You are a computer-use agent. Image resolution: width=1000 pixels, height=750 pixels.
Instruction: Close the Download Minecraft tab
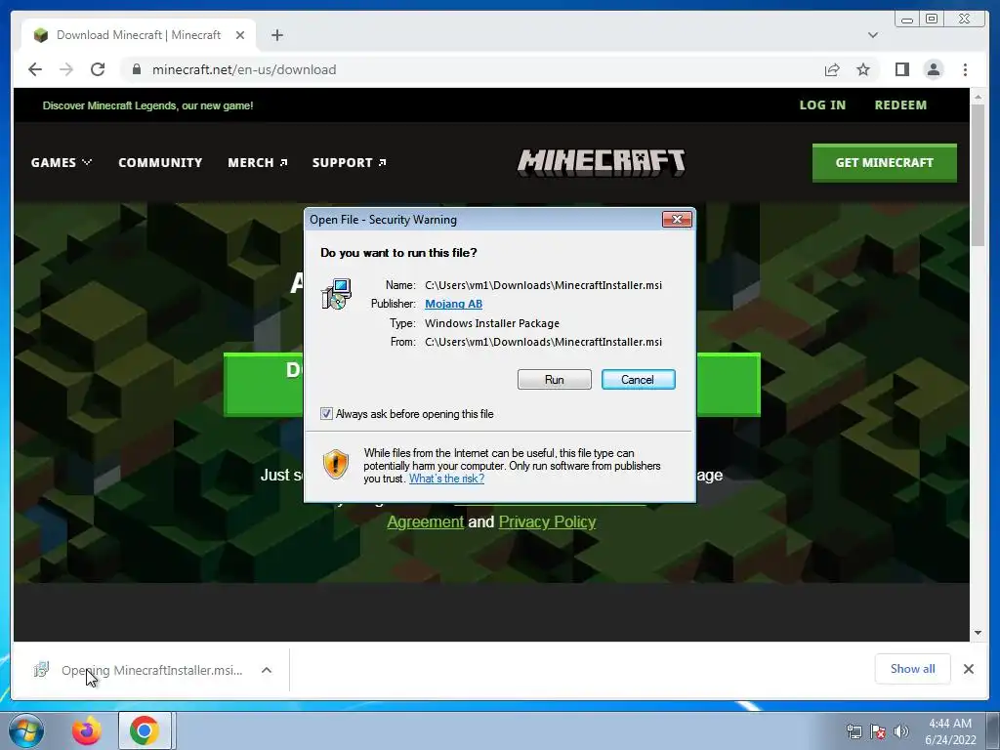(x=240, y=35)
